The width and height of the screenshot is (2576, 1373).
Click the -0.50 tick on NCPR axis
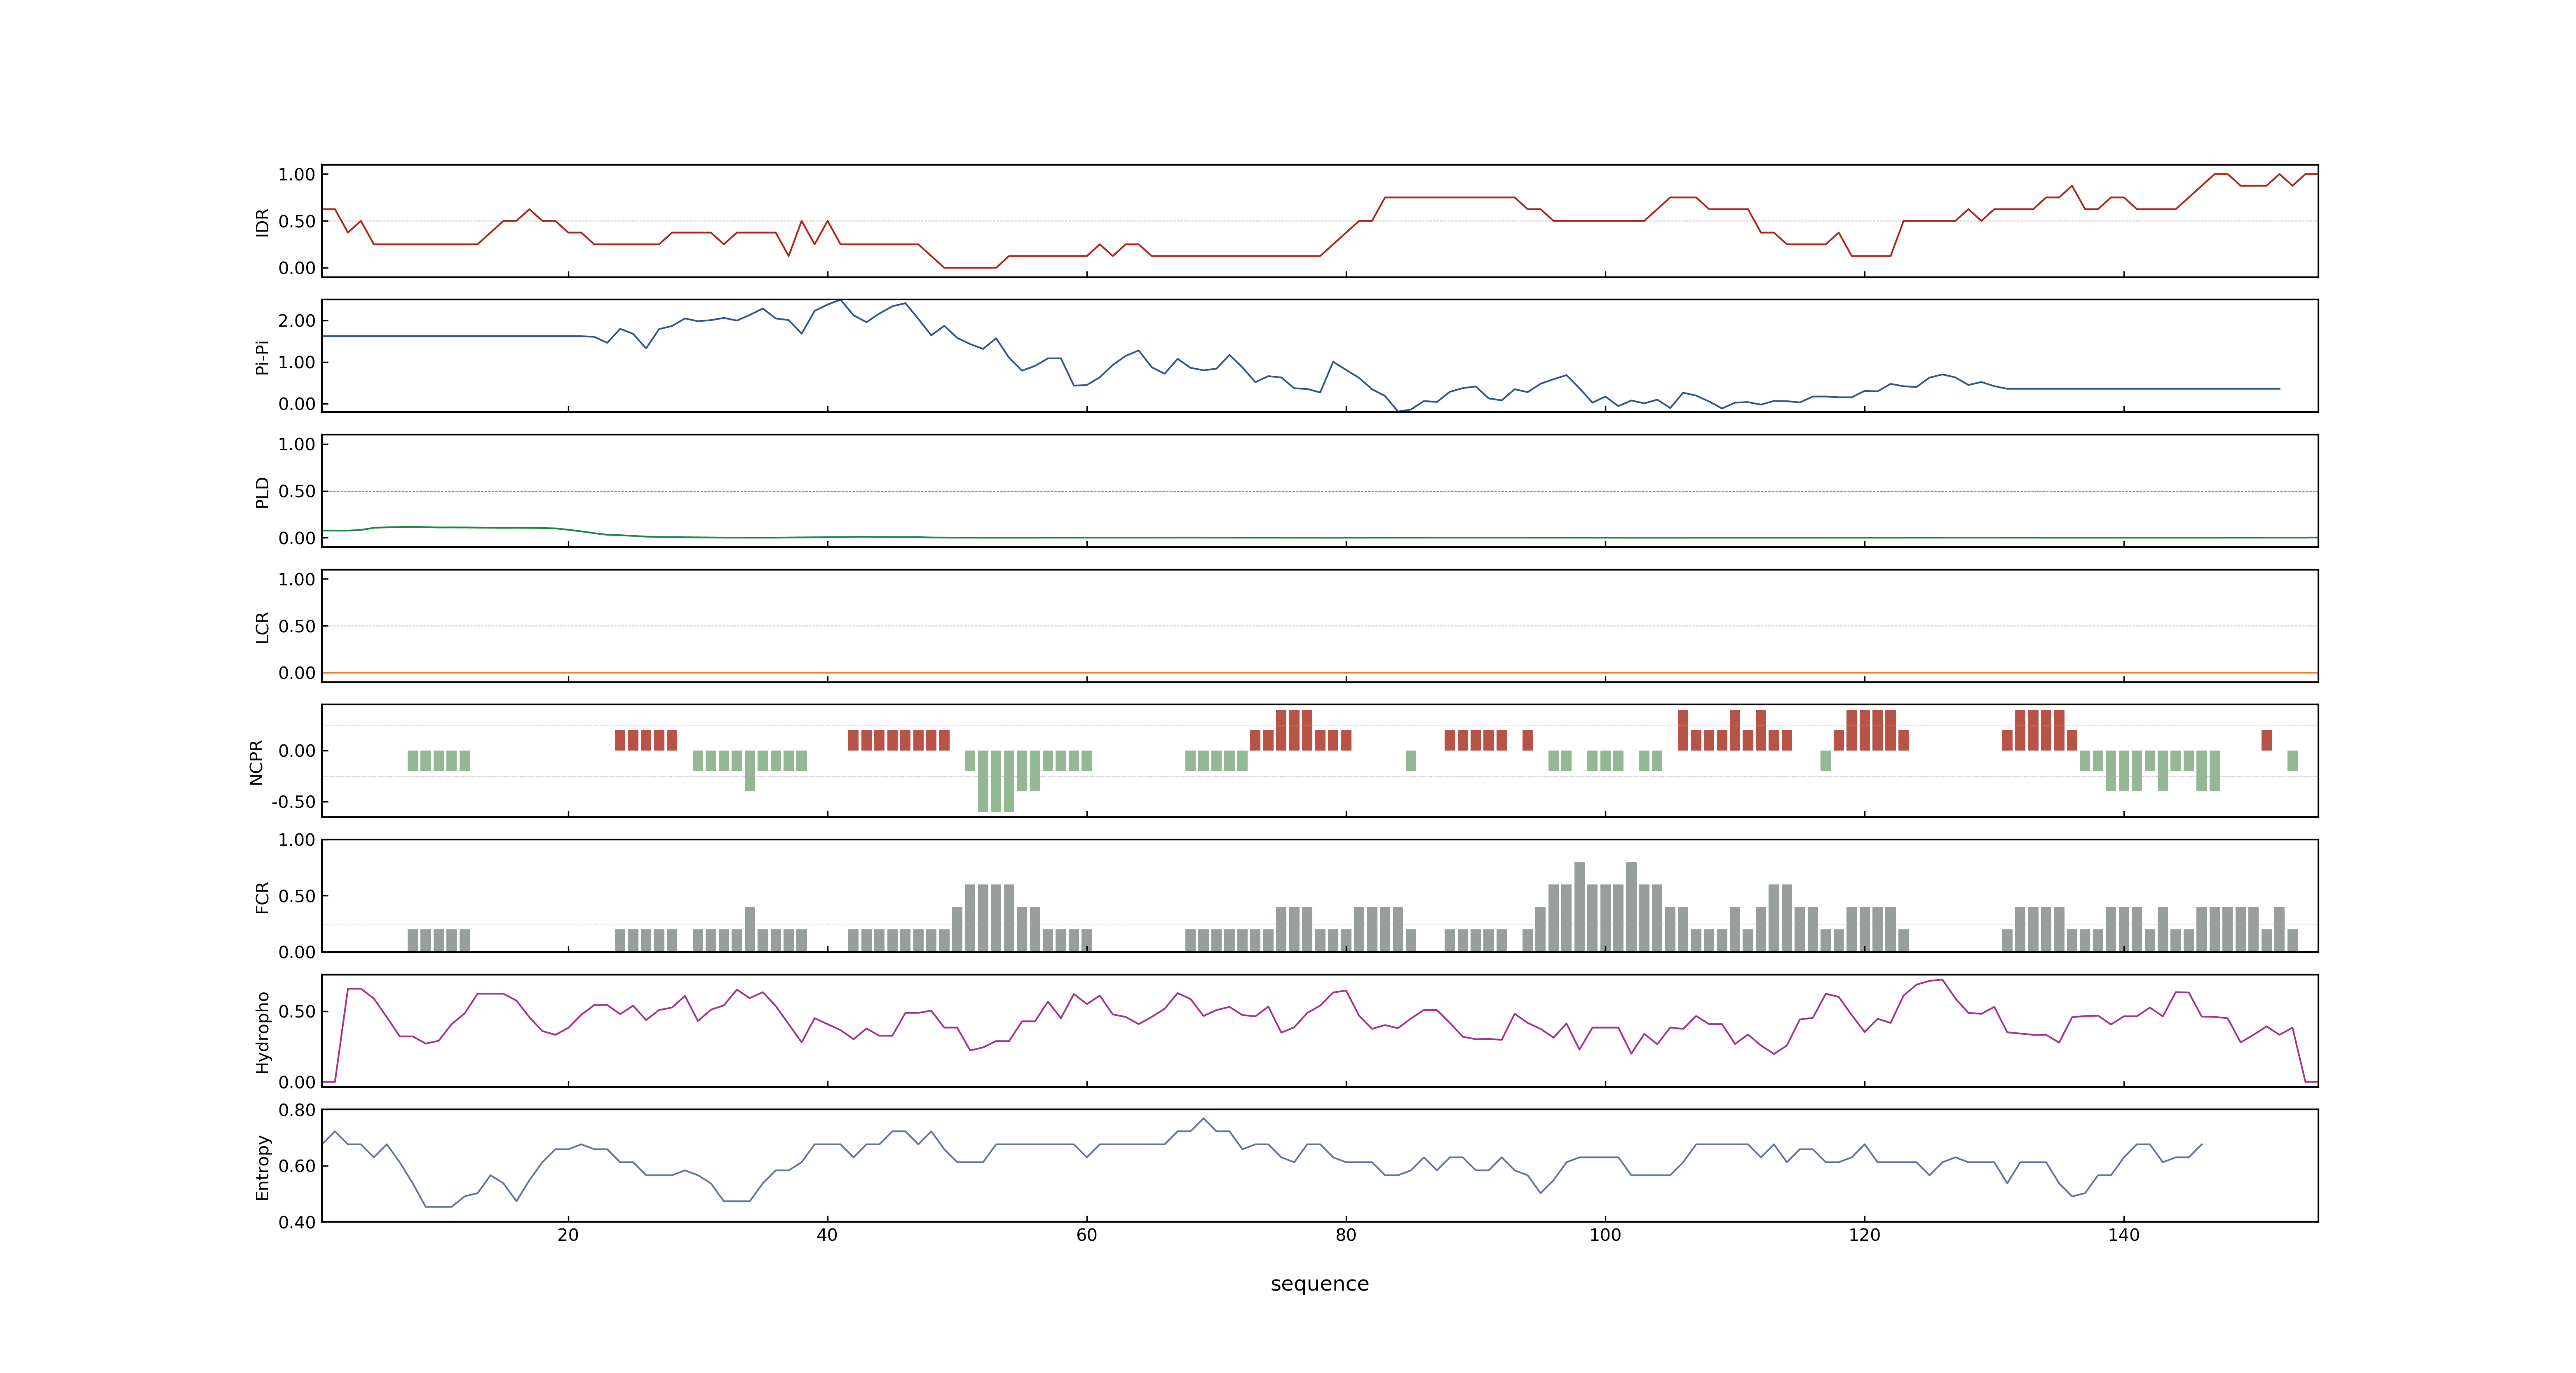tap(293, 801)
